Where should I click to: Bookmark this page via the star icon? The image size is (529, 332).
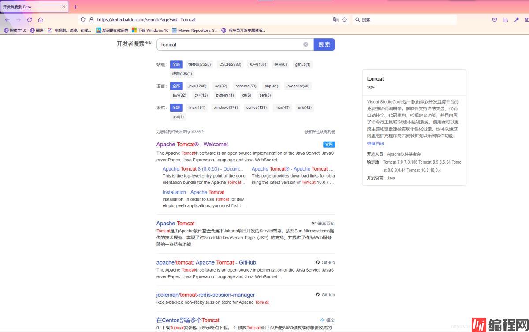tap(345, 19)
